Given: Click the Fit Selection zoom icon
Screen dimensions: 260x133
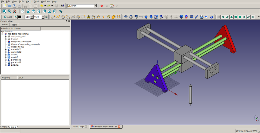Looking at the screenshot, I should pos(9,11).
